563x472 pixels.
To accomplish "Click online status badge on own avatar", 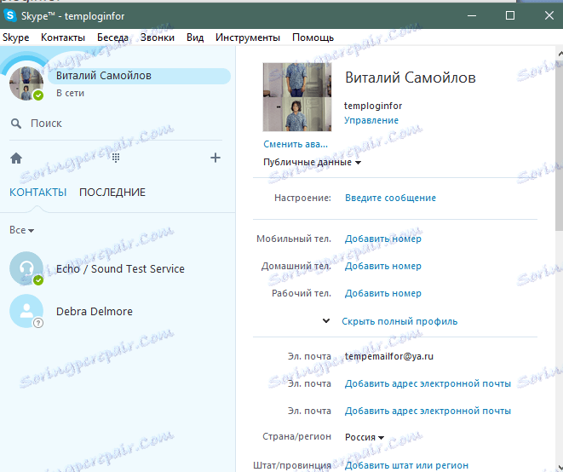I will 38,95.
